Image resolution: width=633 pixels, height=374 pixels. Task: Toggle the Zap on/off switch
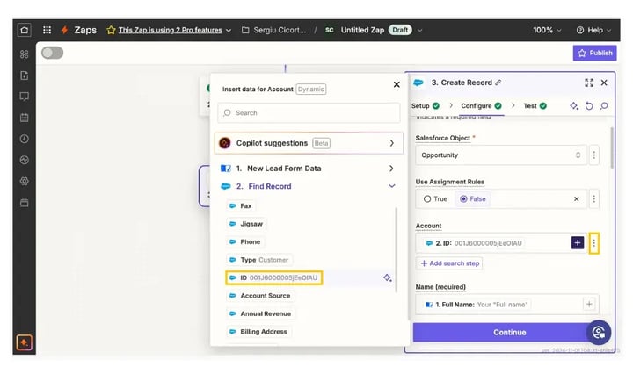(53, 53)
